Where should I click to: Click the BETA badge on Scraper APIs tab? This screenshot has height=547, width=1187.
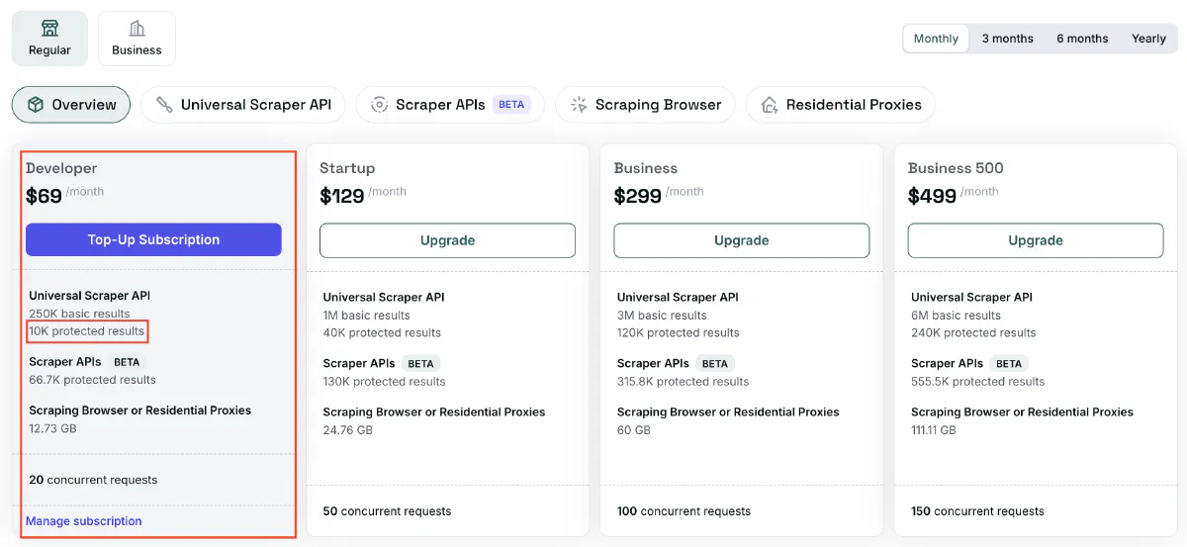(x=511, y=105)
